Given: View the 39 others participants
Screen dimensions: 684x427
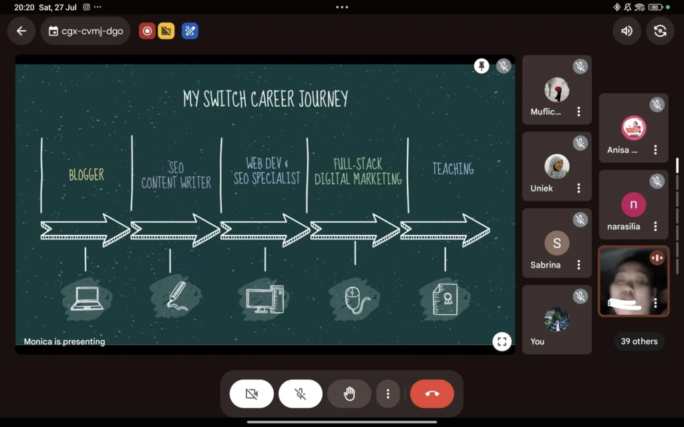Looking at the screenshot, I should point(639,342).
